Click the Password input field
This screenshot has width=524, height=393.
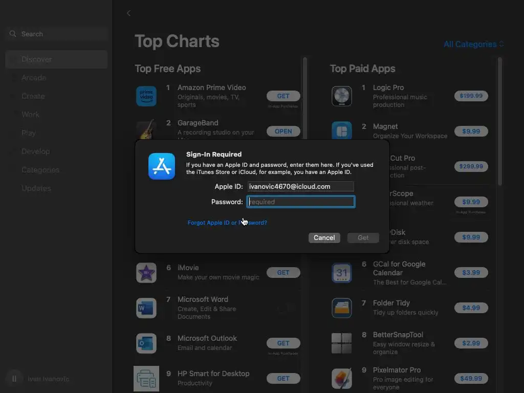(x=301, y=202)
